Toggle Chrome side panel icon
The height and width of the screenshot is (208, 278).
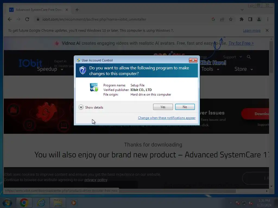(250, 19)
